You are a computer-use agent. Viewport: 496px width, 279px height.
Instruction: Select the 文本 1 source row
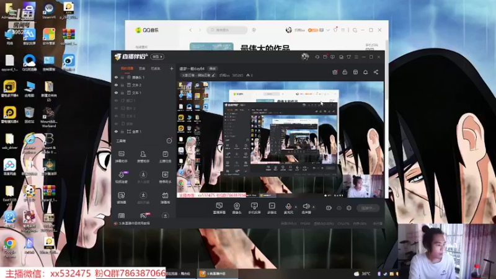coord(144,92)
